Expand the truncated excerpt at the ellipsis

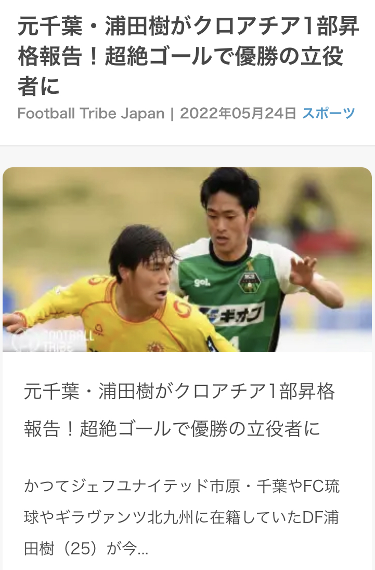click(143, 549)
